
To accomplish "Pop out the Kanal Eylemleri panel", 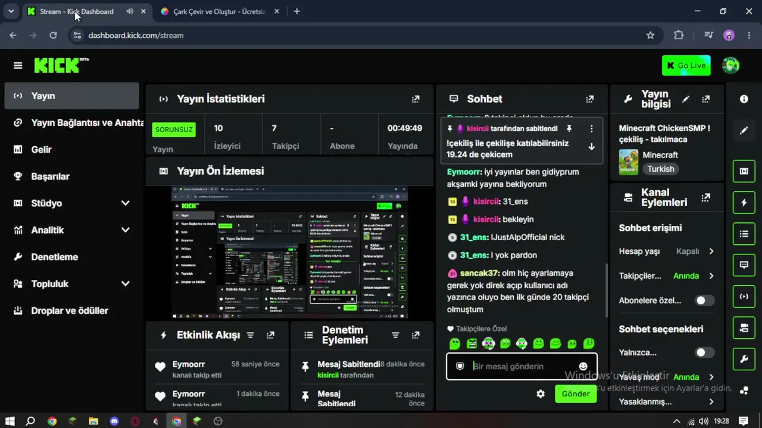I will (x=705, y=197).
